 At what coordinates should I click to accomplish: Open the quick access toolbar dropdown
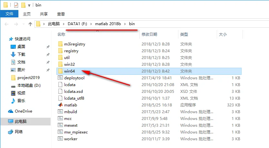[x=29, y=5]
